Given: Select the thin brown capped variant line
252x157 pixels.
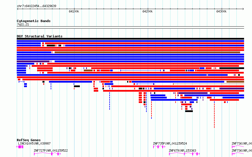Looking at the screenshot, I should [x=208, y=84].
